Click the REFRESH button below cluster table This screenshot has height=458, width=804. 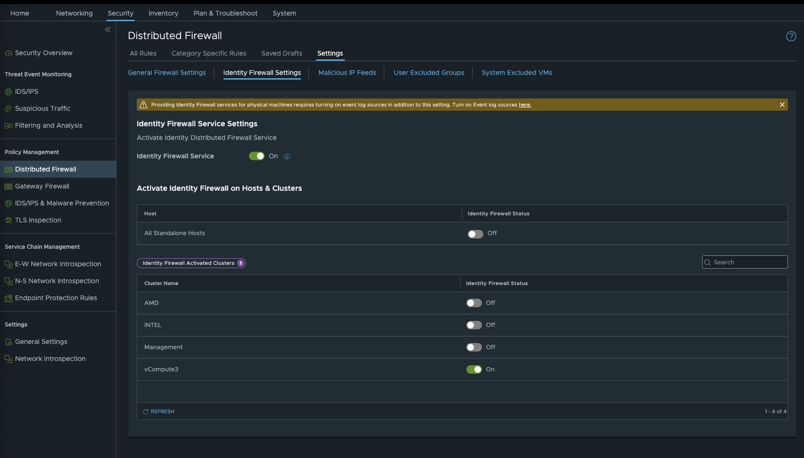click(x=159, y=411)
